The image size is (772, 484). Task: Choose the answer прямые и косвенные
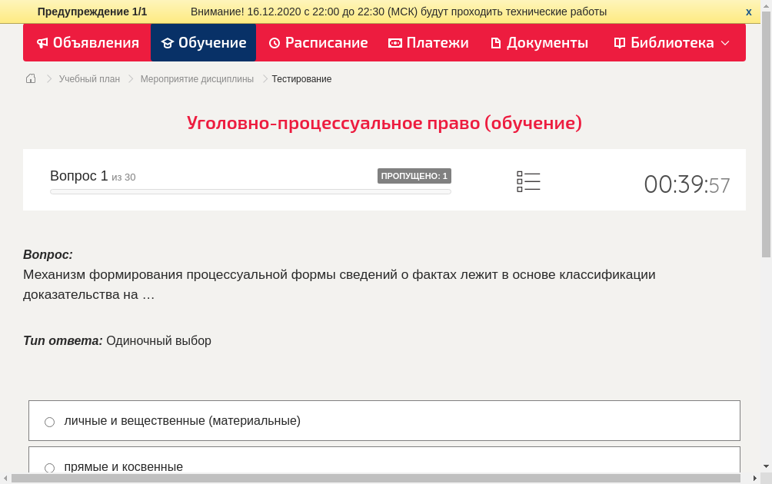(50, 468)
